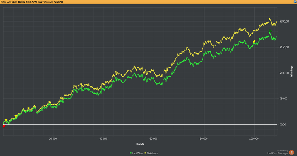Click the $50,00 axis label
This screenshot has height=156, width=297.
click(x=283, y=99)
